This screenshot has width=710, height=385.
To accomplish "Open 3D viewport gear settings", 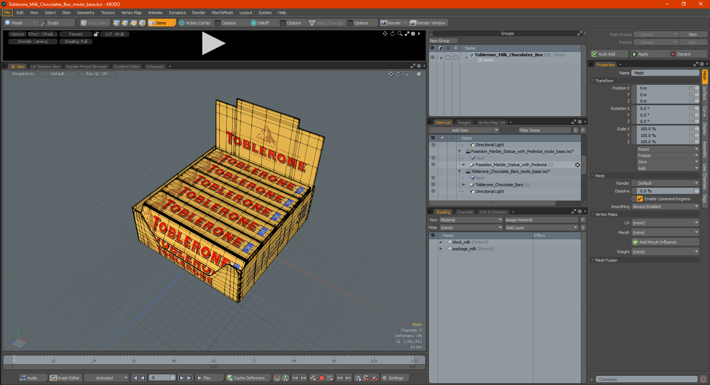I will [419, 74].
